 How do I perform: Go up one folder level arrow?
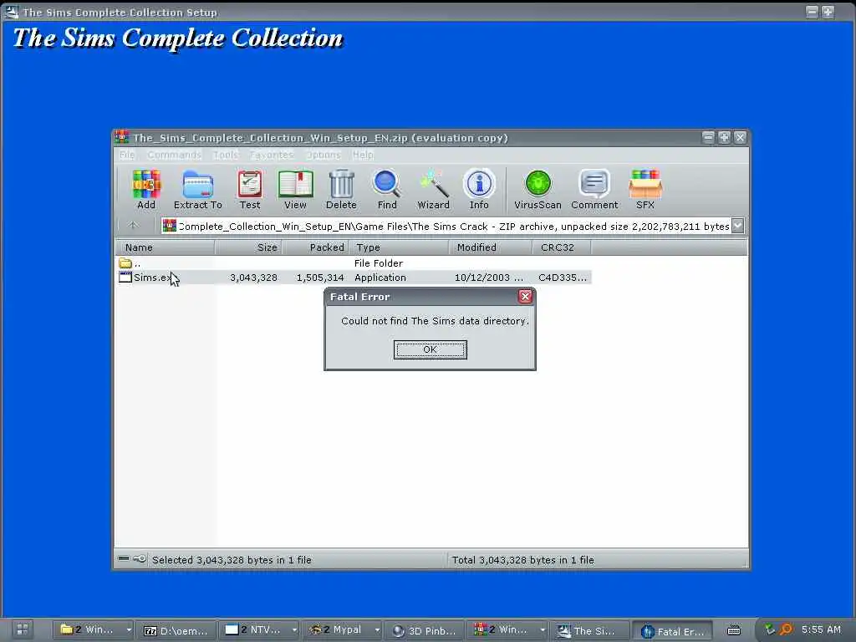click(x=133, y=226)
